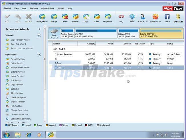Select System Reserved block in disk map
This screenshot has height=140, width=186.
(67, 33)
